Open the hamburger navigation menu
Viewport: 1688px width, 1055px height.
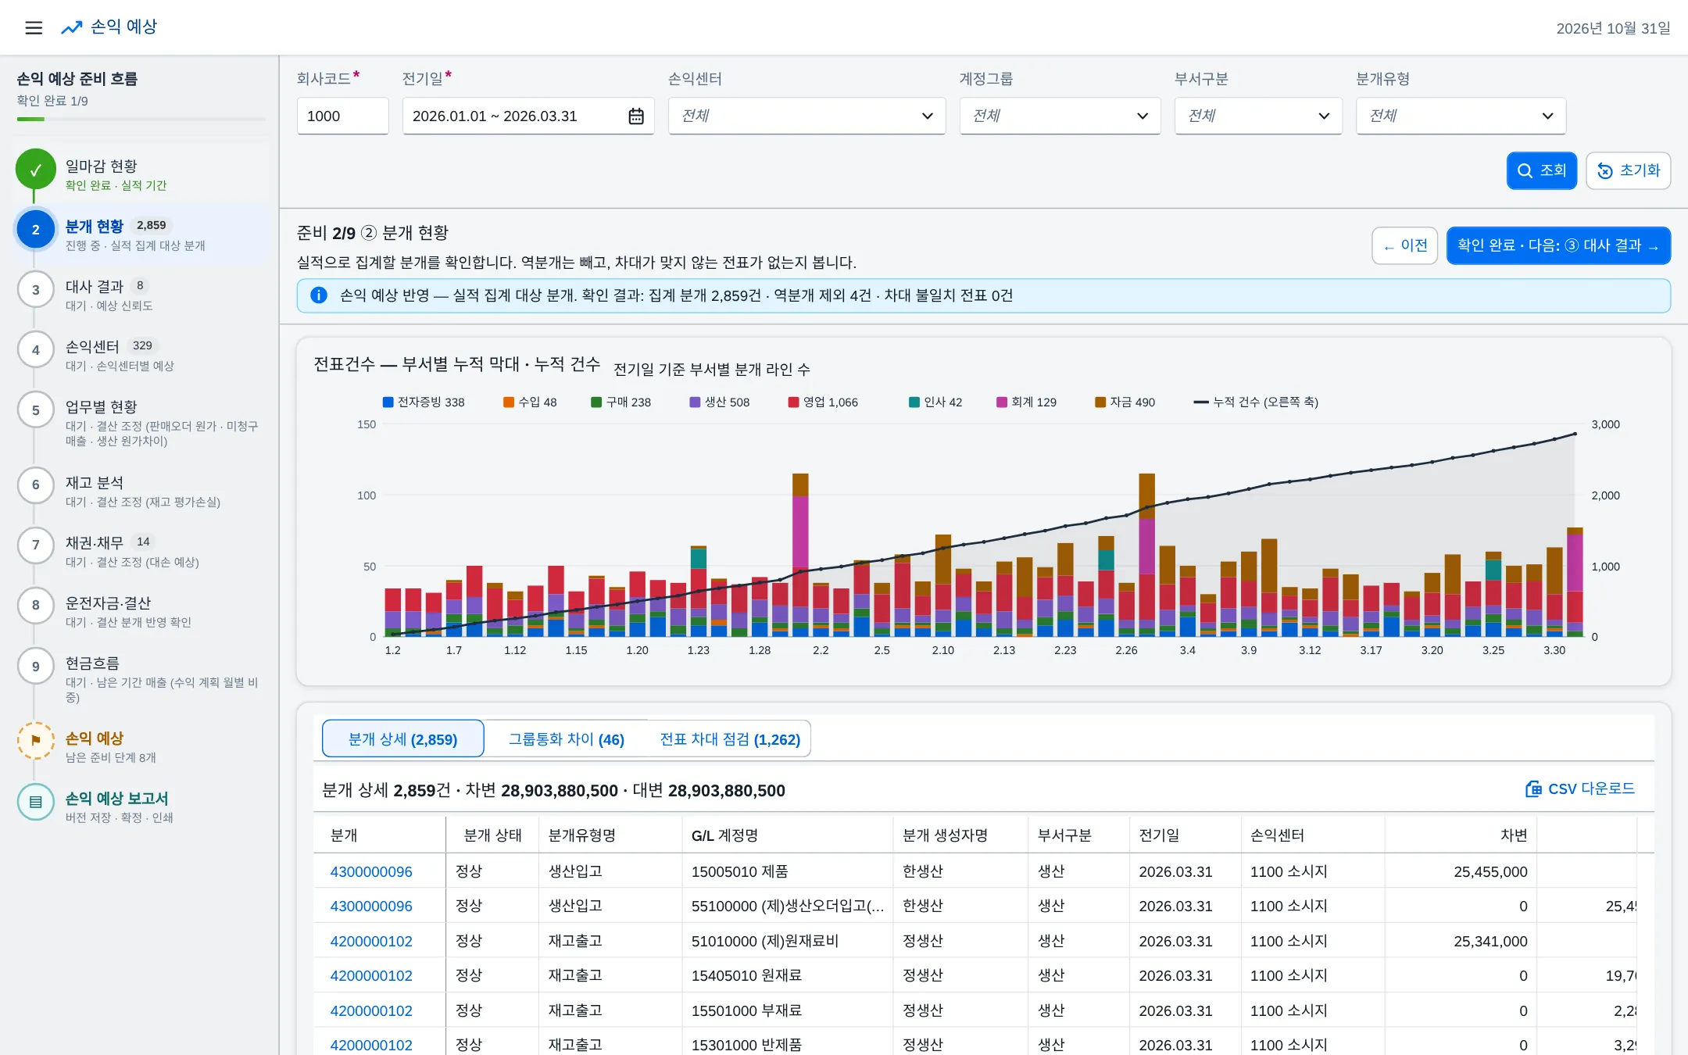(34, 28)
